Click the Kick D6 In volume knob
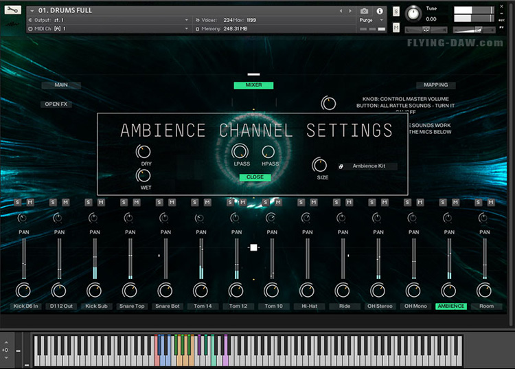 point(23,291)
